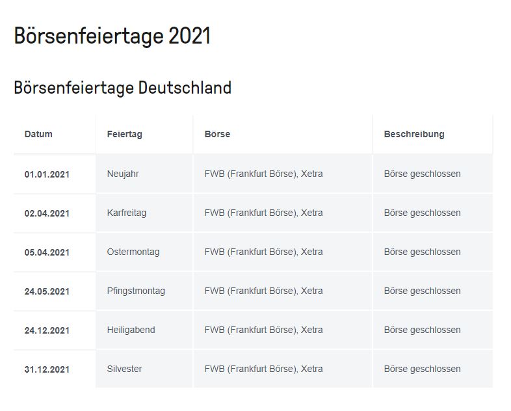Select the Neujahr holiday cell

pyautogui.click(x=123, y=174)
